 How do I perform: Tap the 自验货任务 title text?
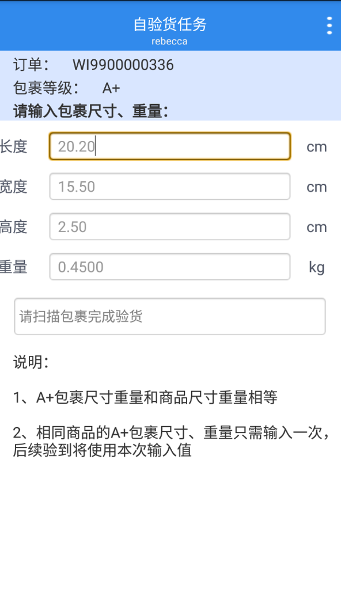[x=170, y=24]
